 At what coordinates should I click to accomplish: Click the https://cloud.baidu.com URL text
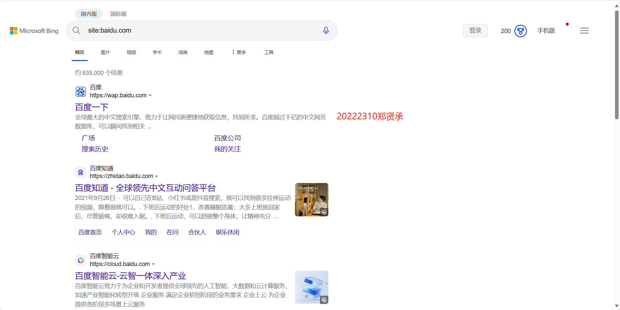tap(120, 264)
